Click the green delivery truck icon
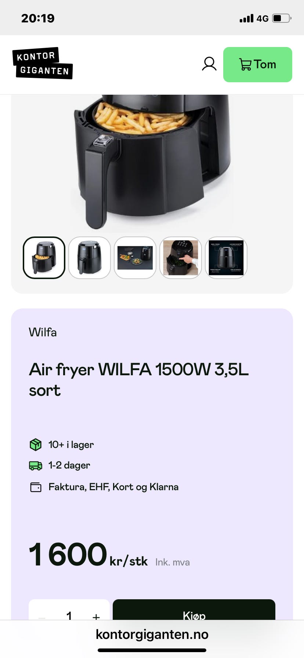This screenshot has height=658, width=304. click(36, 466)
